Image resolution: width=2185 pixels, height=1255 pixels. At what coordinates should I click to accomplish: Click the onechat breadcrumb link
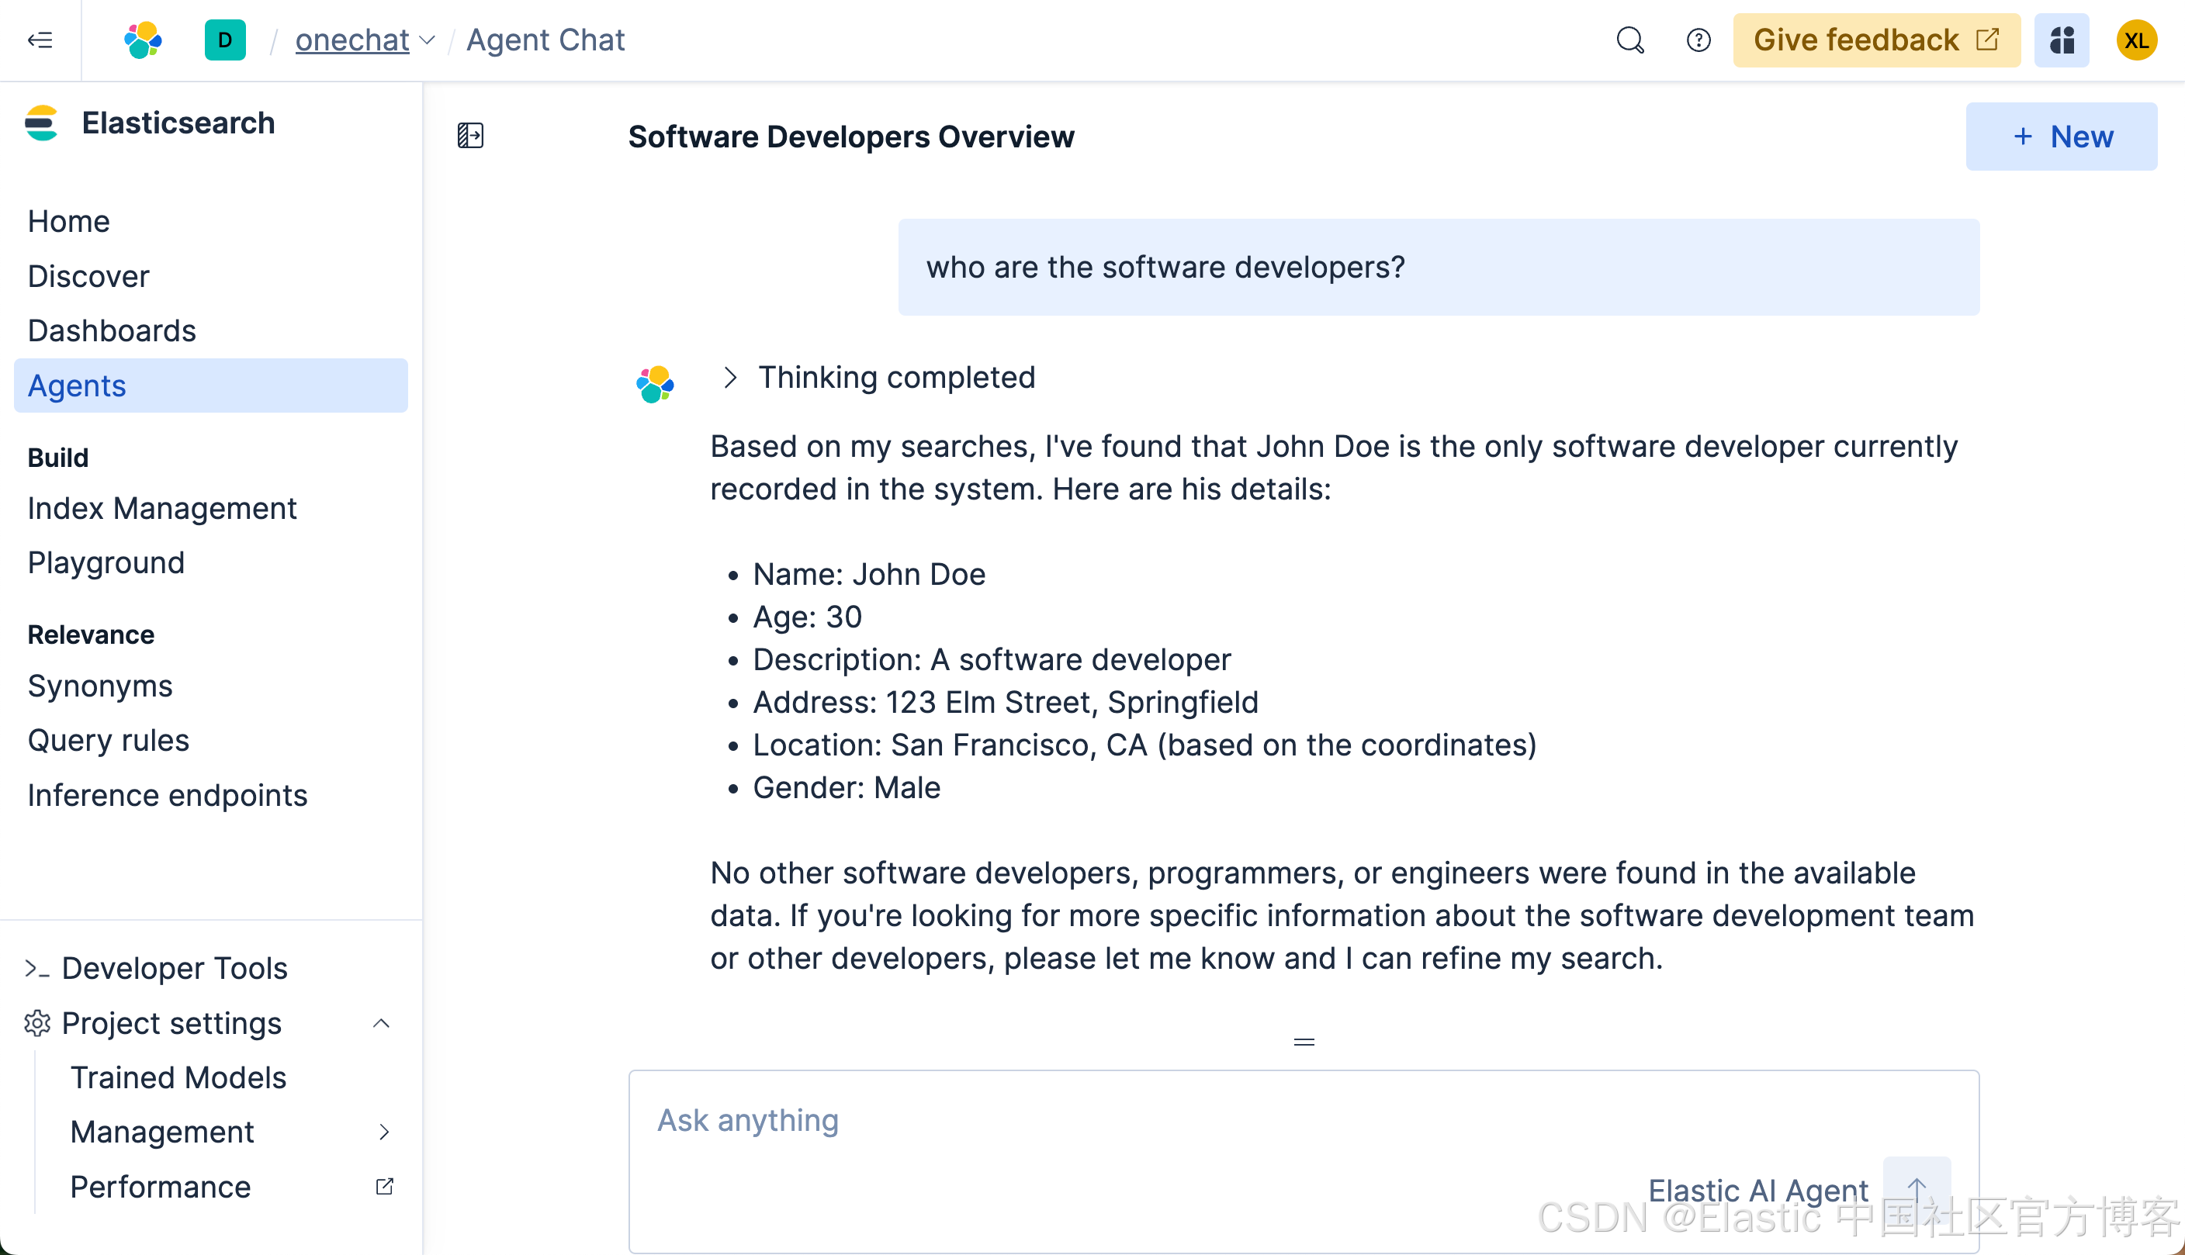click(351, 40)
